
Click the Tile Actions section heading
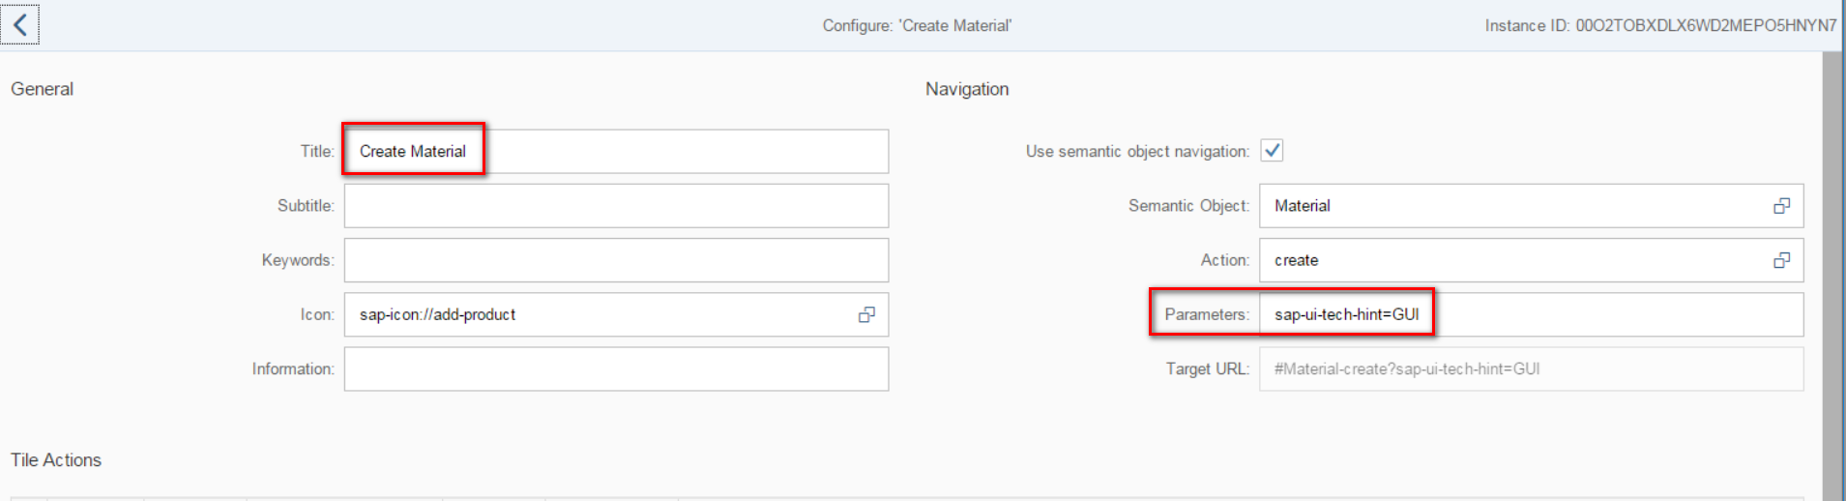(56, 460)
